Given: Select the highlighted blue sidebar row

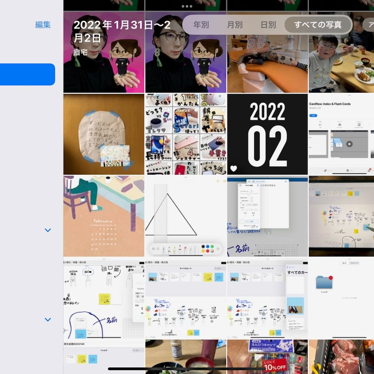Looking at the screenshot, I should tap(27, 74).
